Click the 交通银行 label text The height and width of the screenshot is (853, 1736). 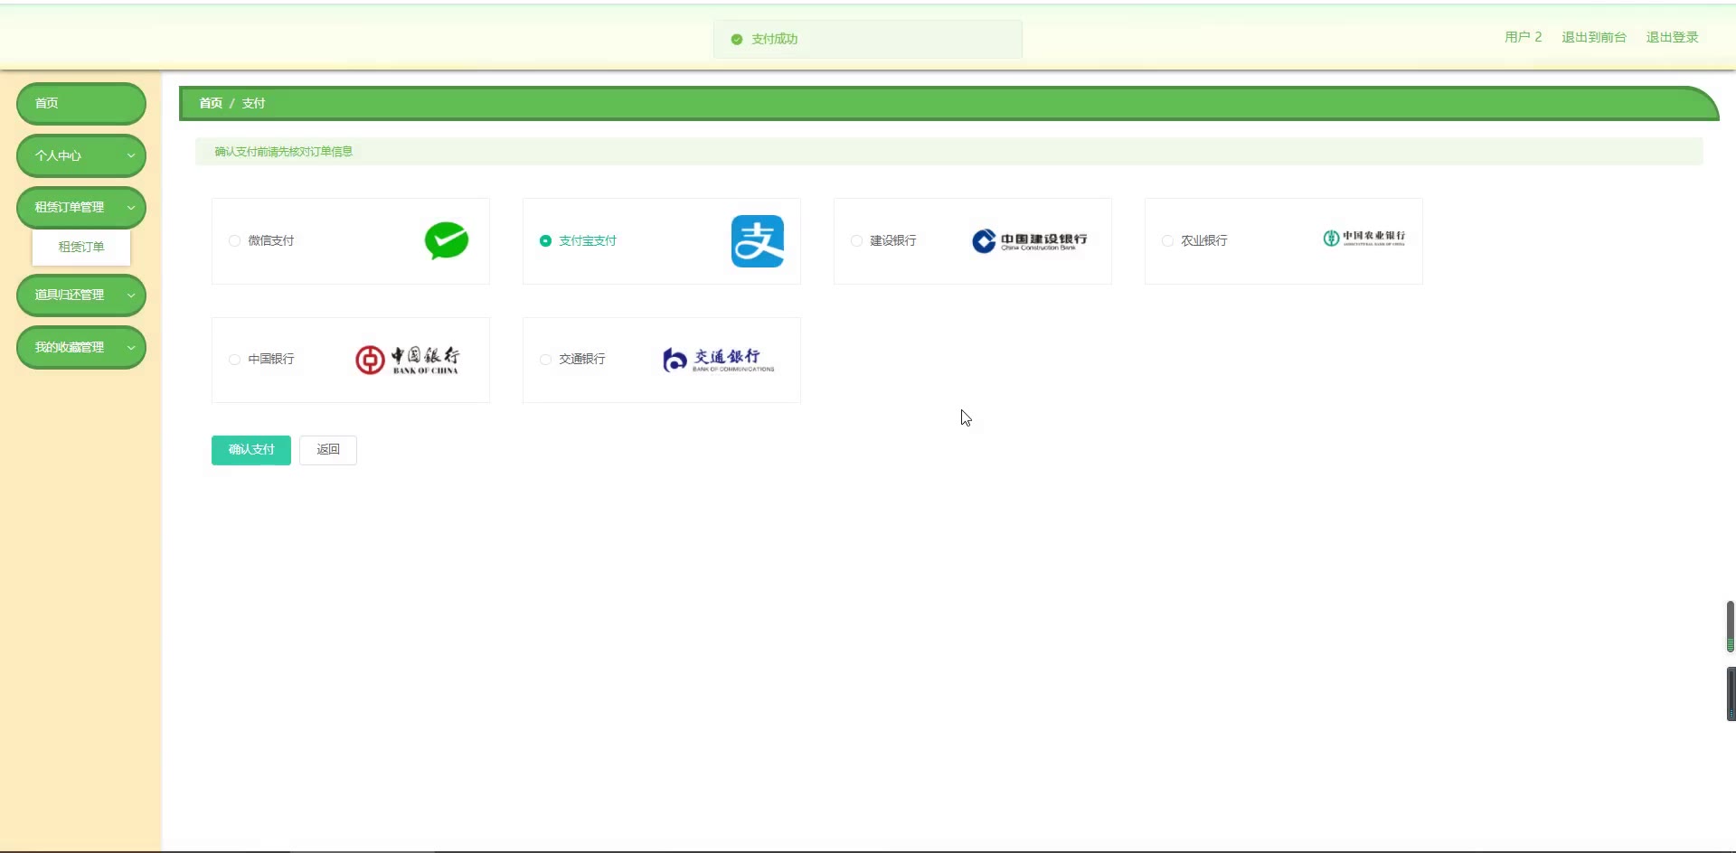pyautogui.click(x=582, y=360)
